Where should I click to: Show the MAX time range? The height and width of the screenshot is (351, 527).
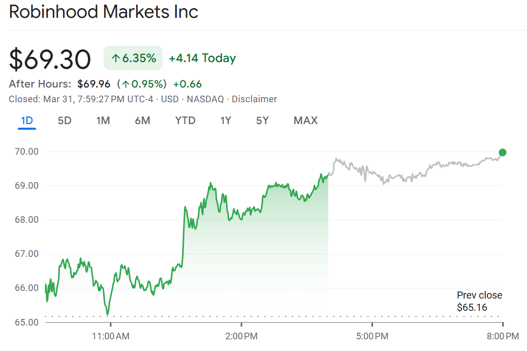(305, 121)
